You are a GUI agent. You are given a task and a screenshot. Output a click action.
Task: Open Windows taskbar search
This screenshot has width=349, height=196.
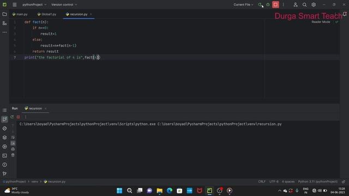point(130,191)
